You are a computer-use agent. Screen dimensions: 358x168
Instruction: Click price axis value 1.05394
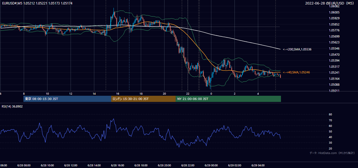(x=335, y=60)
